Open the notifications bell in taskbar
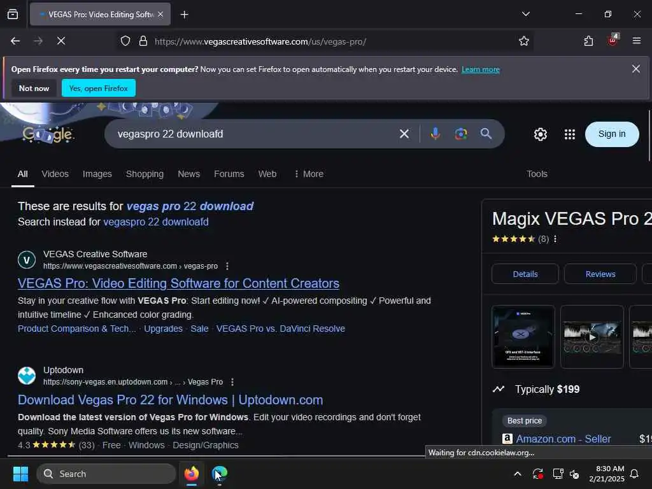652x489 pixels. [x=635, y=474]
